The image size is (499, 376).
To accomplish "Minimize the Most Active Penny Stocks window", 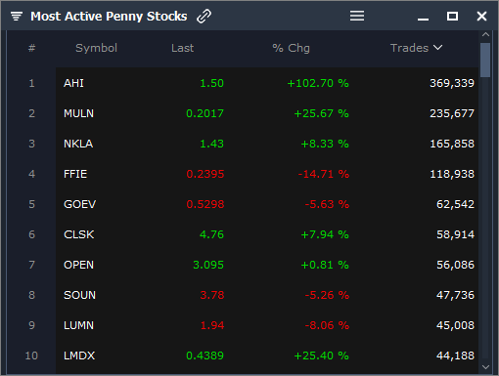I will pyautogui.click(x=423, y=20).
